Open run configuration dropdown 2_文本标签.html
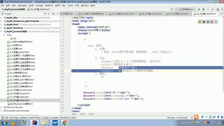 [x=185, y=9]
